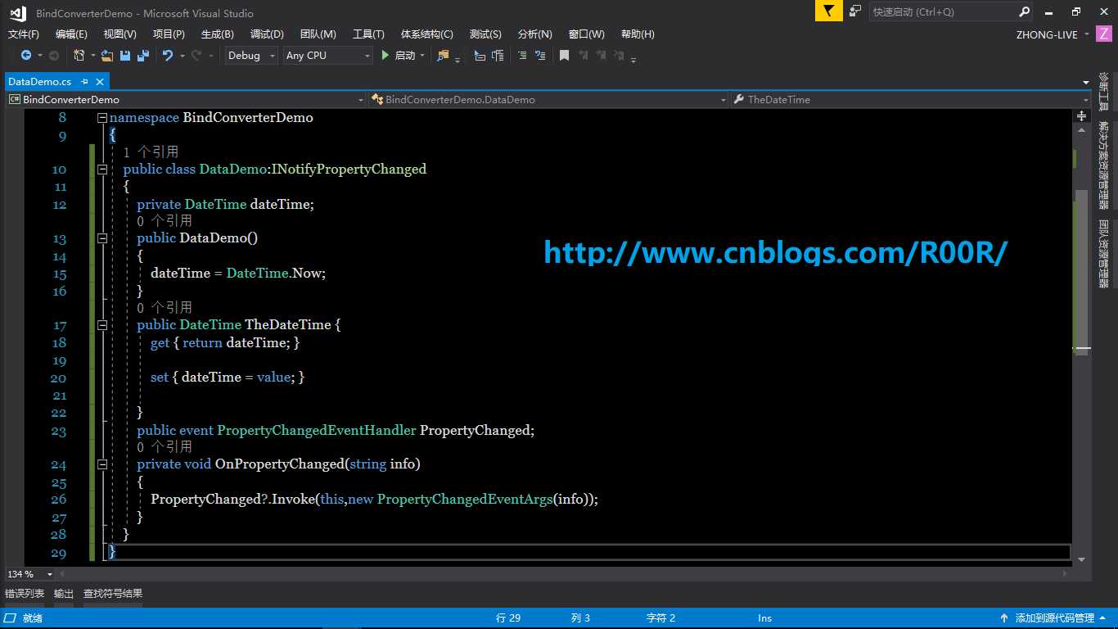Click the 快速启动 search input field
Viewport: 1118px width, 629px height.
point(944,11)
